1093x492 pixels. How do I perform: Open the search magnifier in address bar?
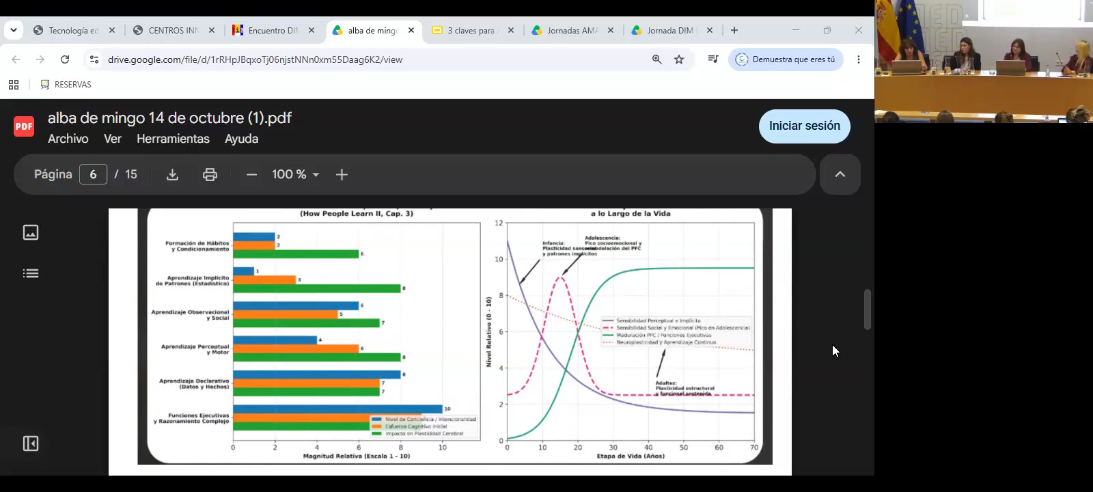[x=657, y=59]
